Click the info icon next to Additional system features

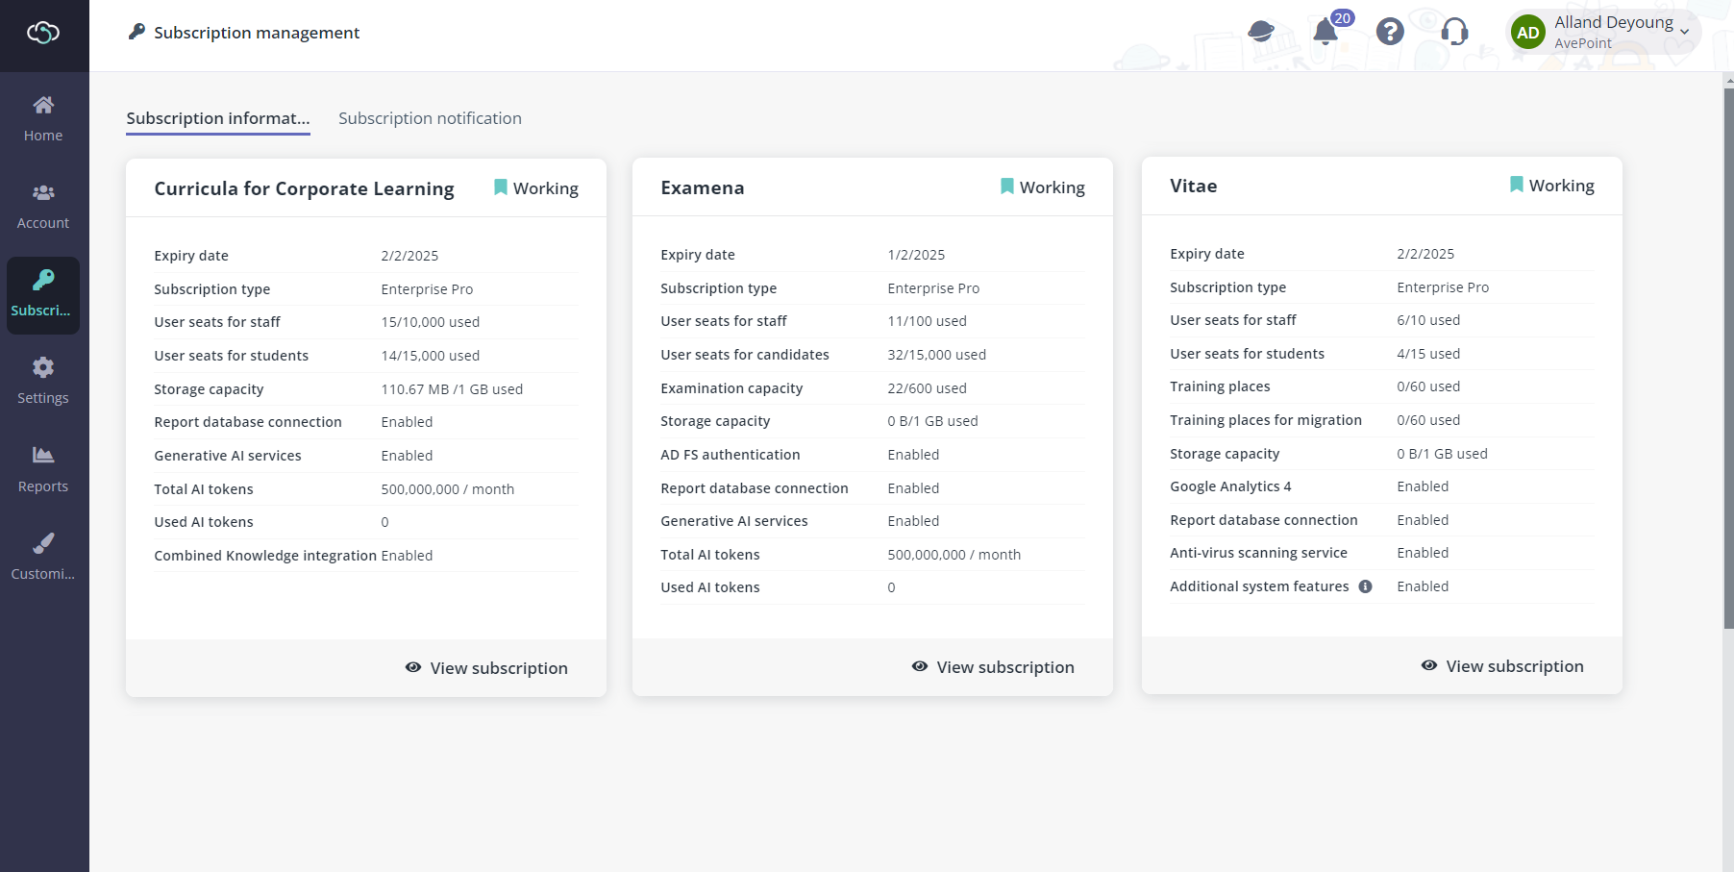click(1365, 586)
